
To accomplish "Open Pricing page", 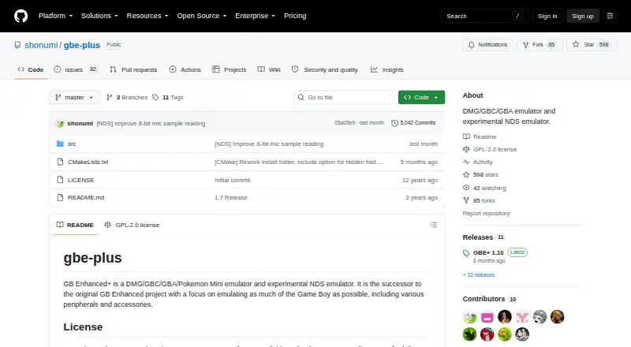I will [x=295, y=16].
